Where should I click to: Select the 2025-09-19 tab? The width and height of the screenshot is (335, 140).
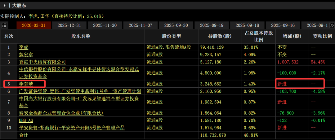212,25
